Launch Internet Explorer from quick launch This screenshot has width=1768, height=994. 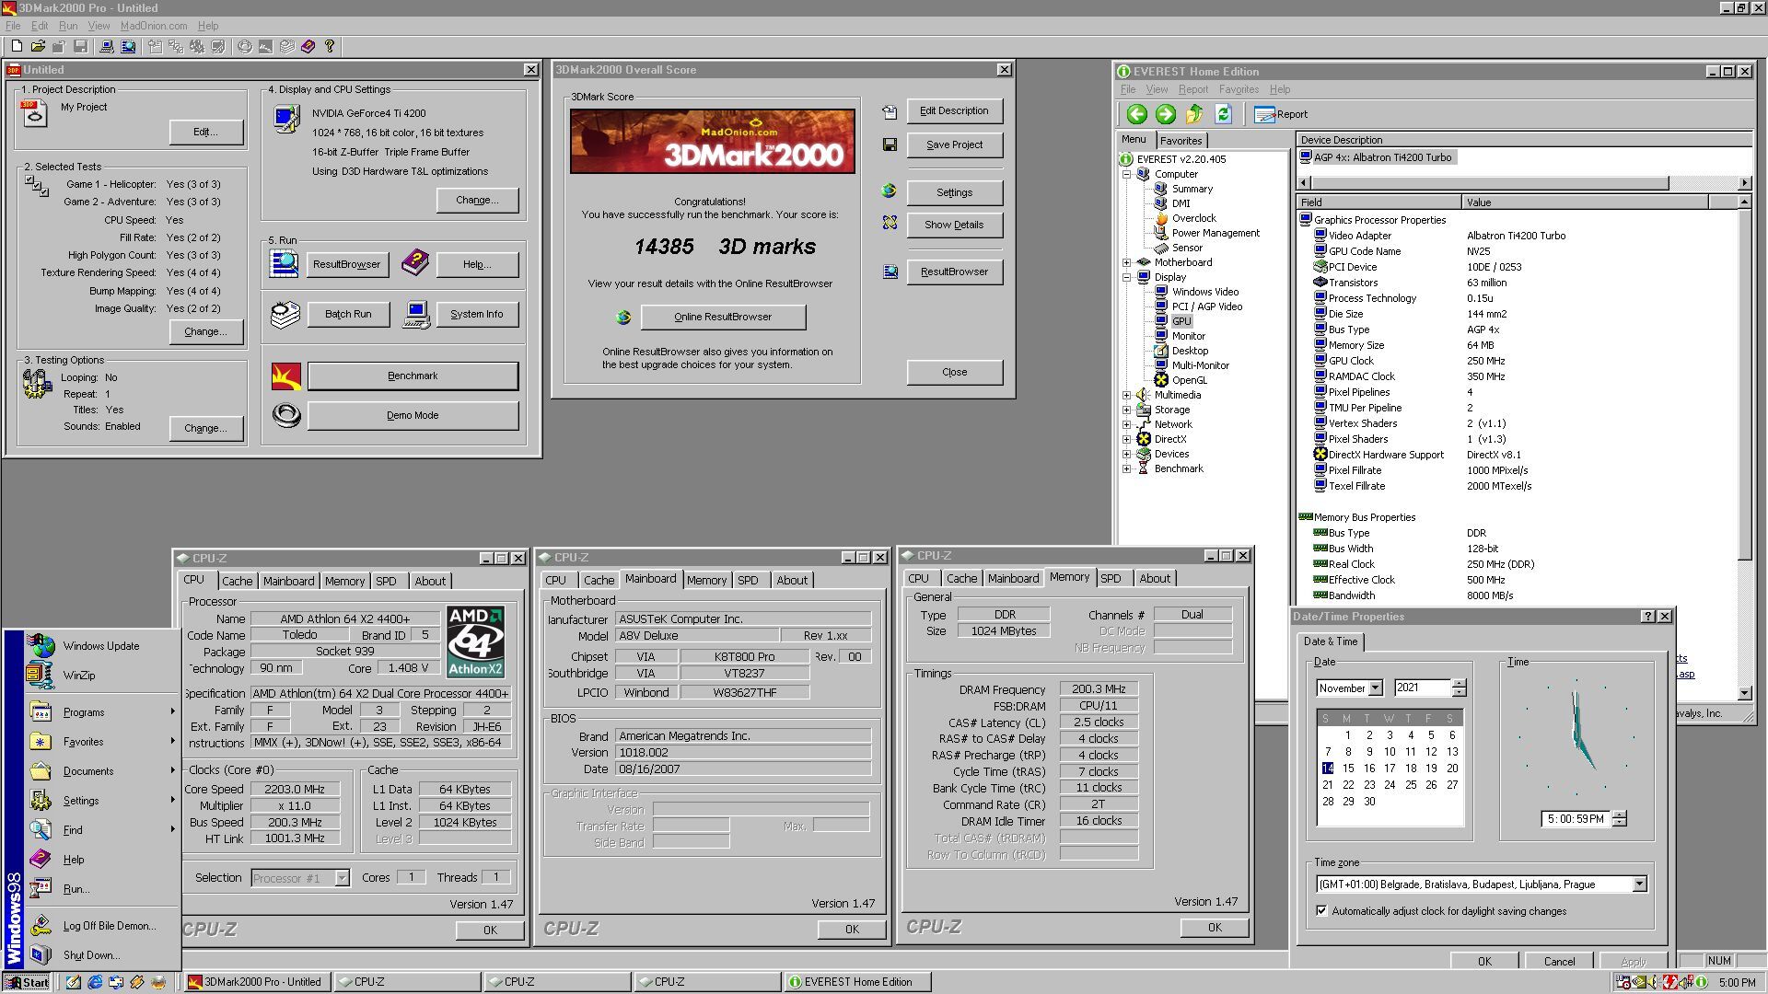(x=95, y=982)
